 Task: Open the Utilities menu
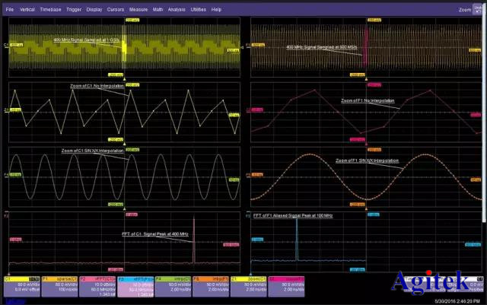(x=198, y=9)
